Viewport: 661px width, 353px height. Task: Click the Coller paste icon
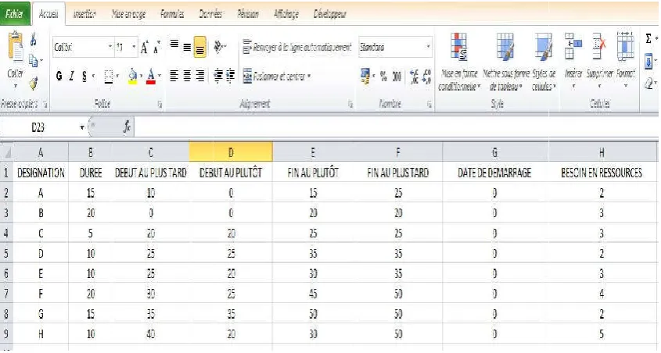(x=16, y=48)
